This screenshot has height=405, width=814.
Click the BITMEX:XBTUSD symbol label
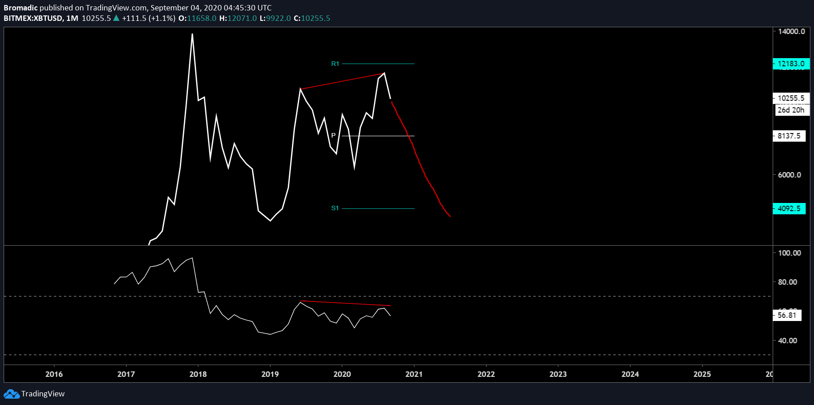[x=33, y=18]
